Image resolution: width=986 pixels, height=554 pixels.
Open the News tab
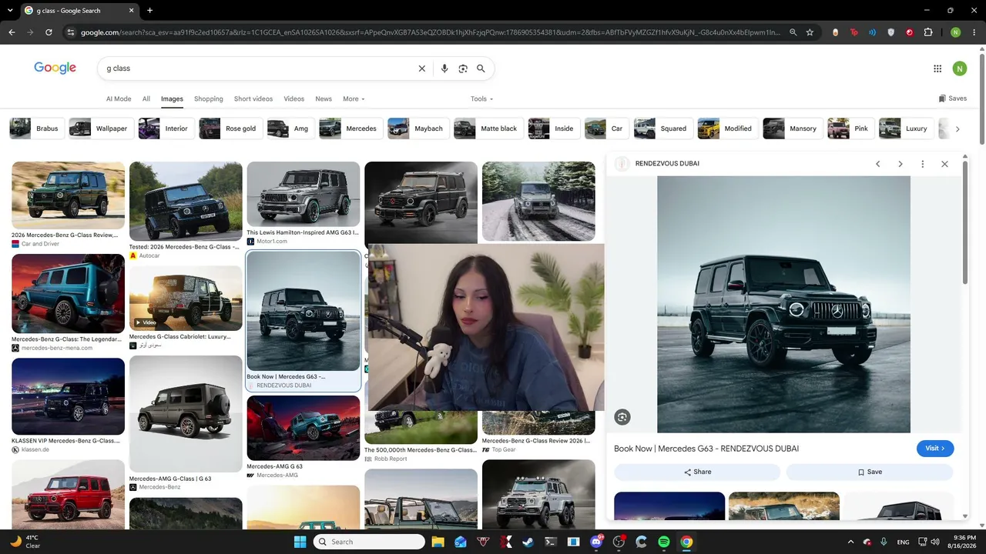point(324,98)
